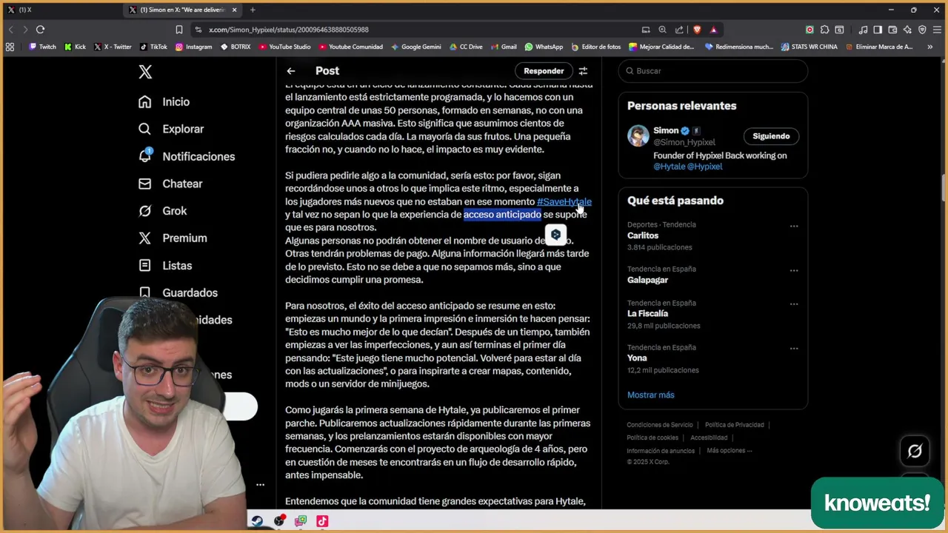Open Google Gemini bookmark

416,47
